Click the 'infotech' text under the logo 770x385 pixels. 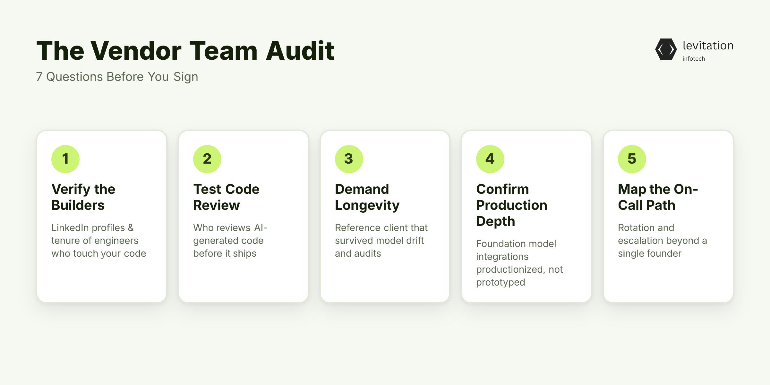[x=694, y=59]
